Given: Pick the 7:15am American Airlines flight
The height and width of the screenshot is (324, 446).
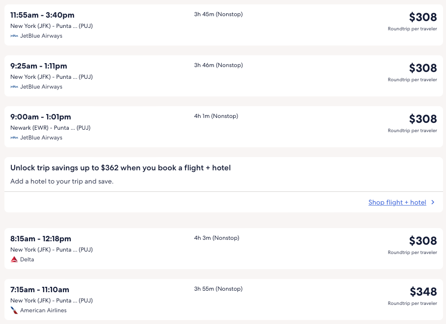Looking at the screenshot, I should click(x=40, y=290).
